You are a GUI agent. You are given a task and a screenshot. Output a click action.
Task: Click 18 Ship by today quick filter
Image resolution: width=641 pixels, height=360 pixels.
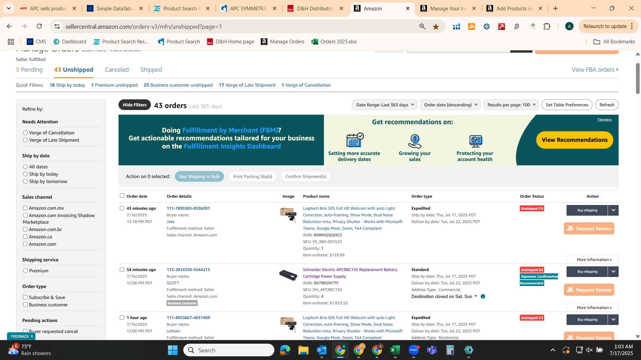click(x=67, y=85)
